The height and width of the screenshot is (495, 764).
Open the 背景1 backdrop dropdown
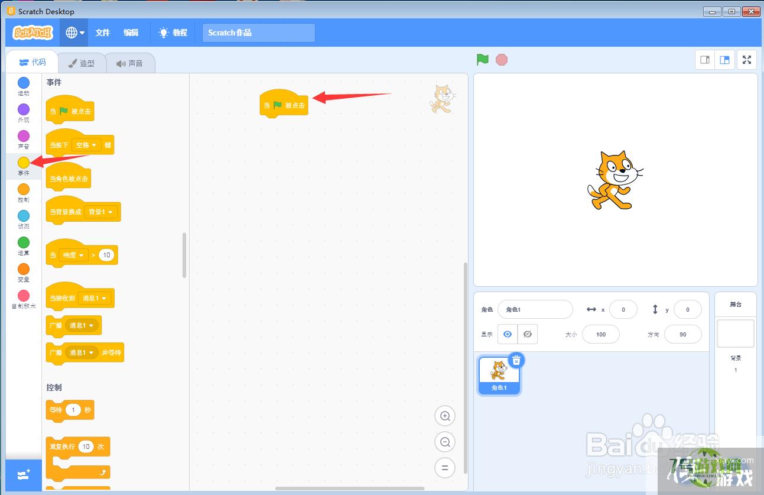pyautogui.click(x=100, y=212)
